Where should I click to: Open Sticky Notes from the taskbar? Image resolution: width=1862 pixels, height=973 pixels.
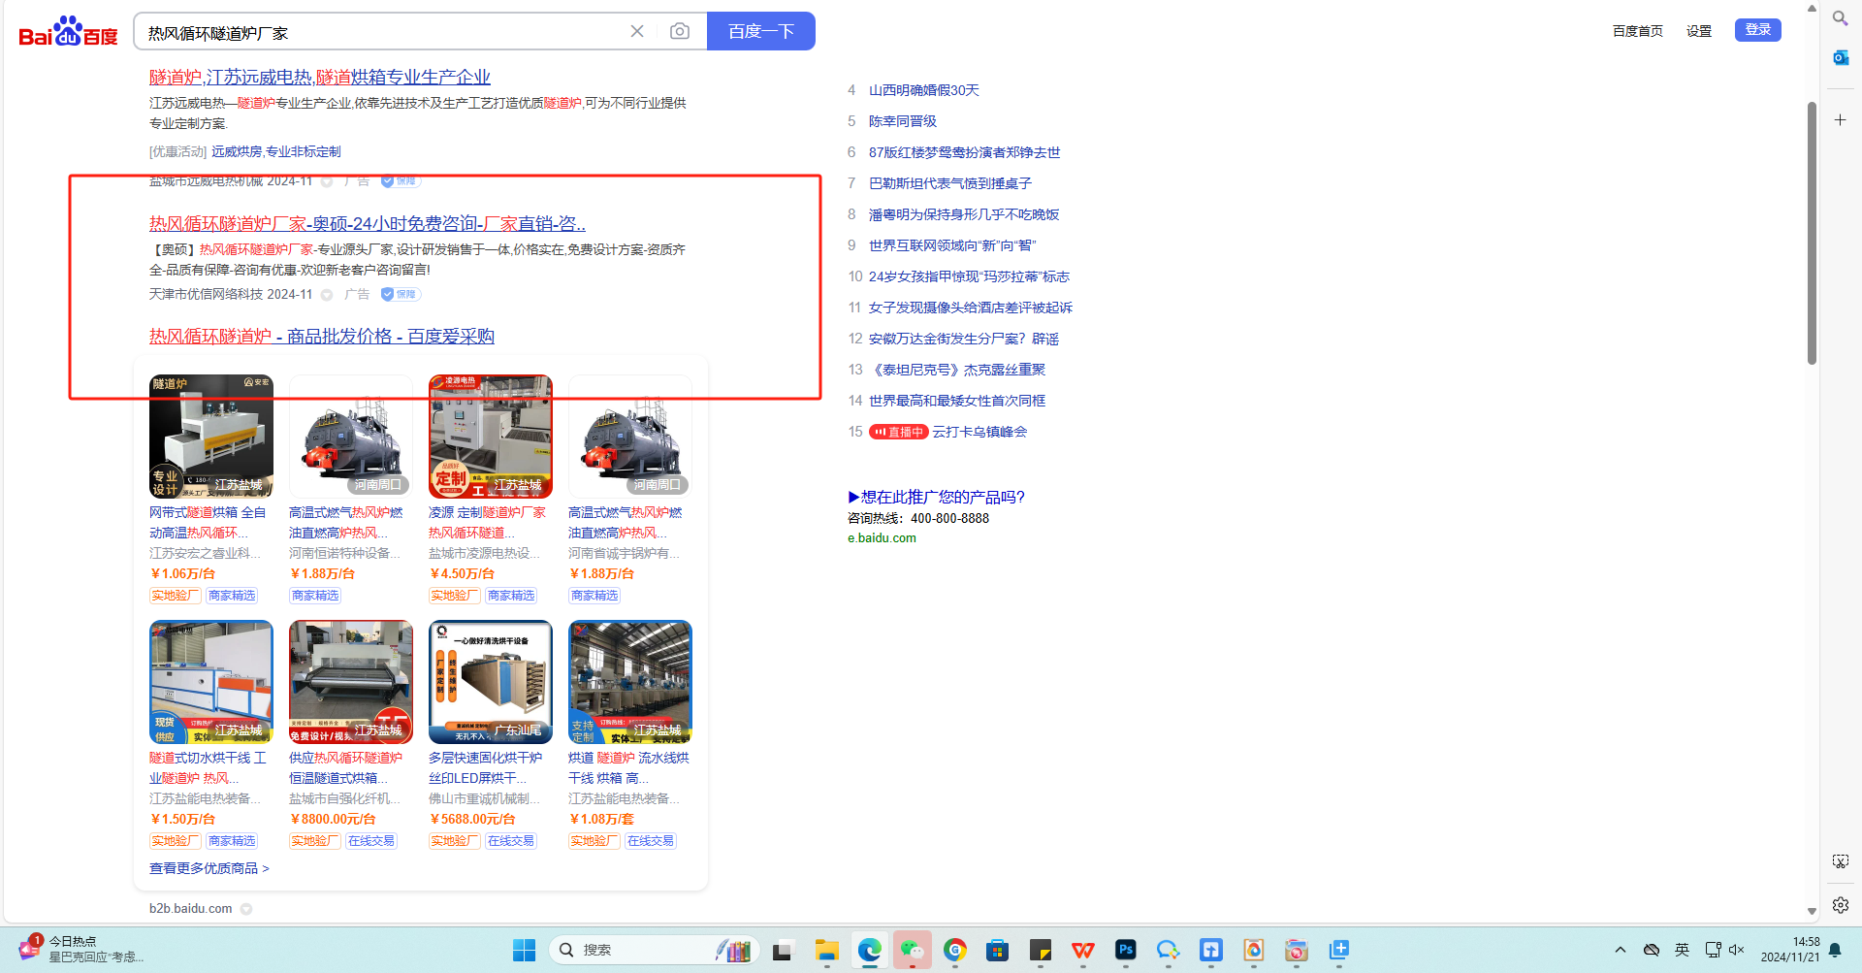coord(1041,950)
